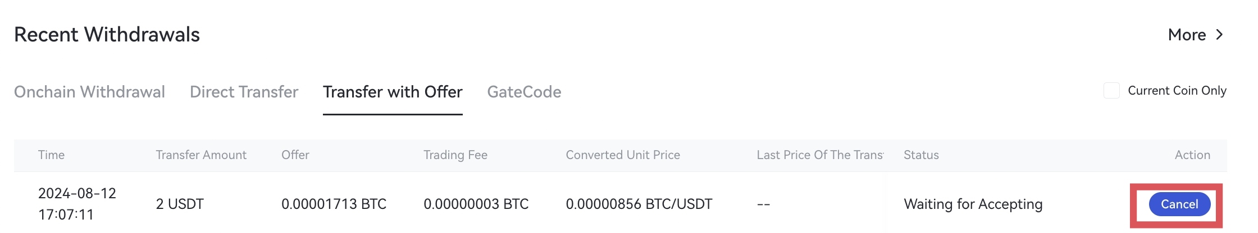The height and width of the screenshot is (233, 1258).
Task: Click the Offer column header
Action: (x=295, y=155)
